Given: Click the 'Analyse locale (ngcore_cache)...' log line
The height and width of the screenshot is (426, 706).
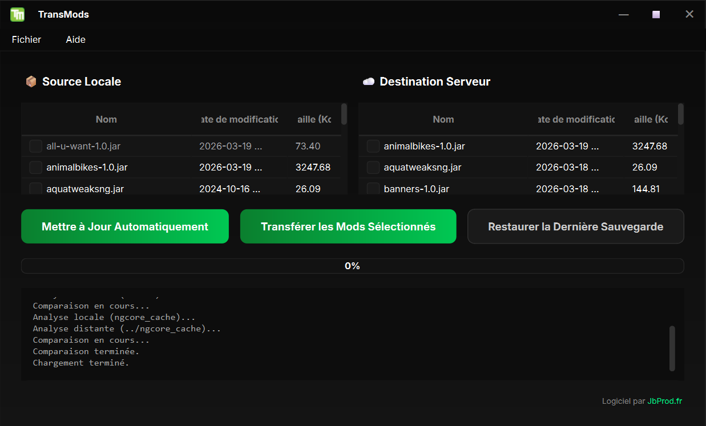Looking at the screenshot, I should click(x=114, y=317).
